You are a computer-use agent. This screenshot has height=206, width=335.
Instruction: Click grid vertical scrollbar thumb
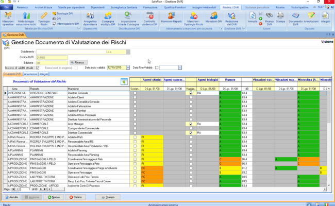click(x=329, y=107)
